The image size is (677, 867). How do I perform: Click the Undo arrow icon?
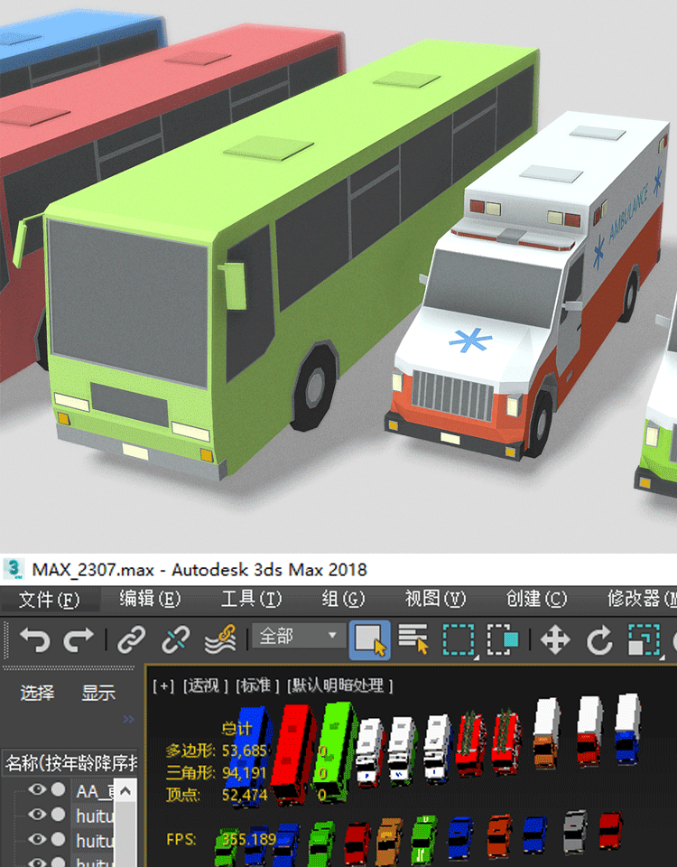pyautogui.click(x=34, y=640)
